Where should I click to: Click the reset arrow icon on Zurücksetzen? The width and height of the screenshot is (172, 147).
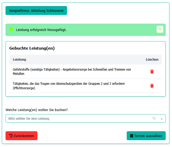(11, 136)
